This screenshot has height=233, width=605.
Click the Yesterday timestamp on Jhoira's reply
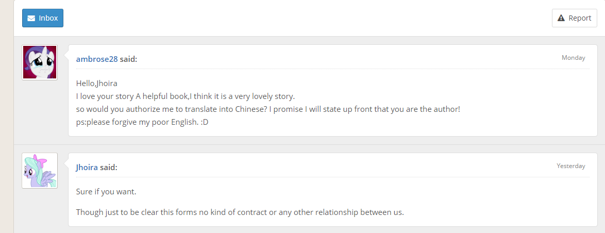(x=570, y=166)
